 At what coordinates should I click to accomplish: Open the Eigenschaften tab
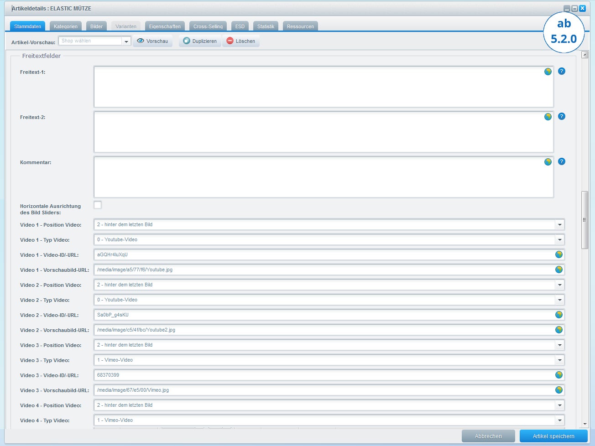point(165,26)
